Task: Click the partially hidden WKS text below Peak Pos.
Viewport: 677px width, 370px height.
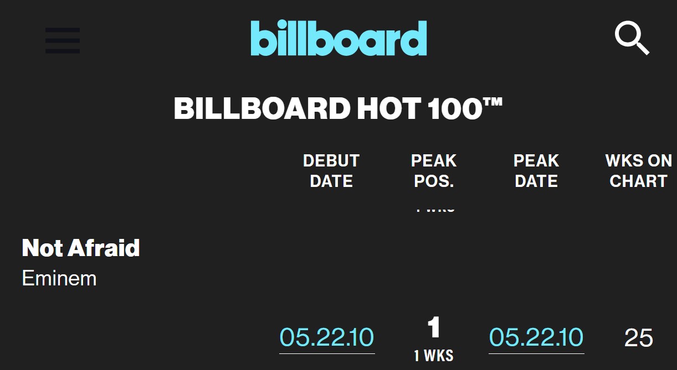Action: tap(434, 210)
